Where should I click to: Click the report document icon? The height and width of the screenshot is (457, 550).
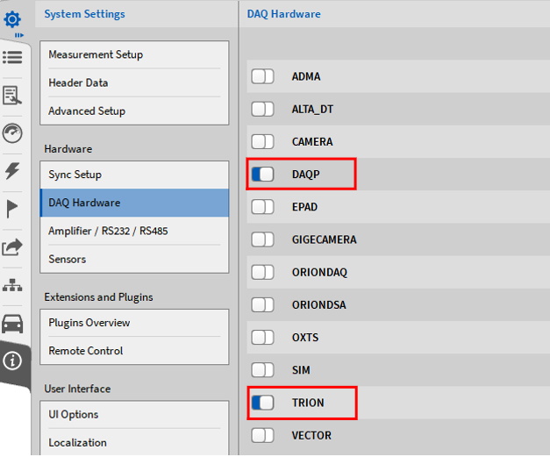click(12, 95)
